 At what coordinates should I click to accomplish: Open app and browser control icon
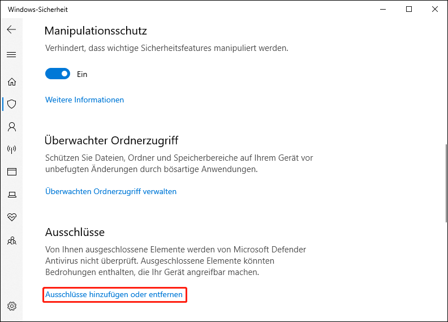(x=11, y=171)
